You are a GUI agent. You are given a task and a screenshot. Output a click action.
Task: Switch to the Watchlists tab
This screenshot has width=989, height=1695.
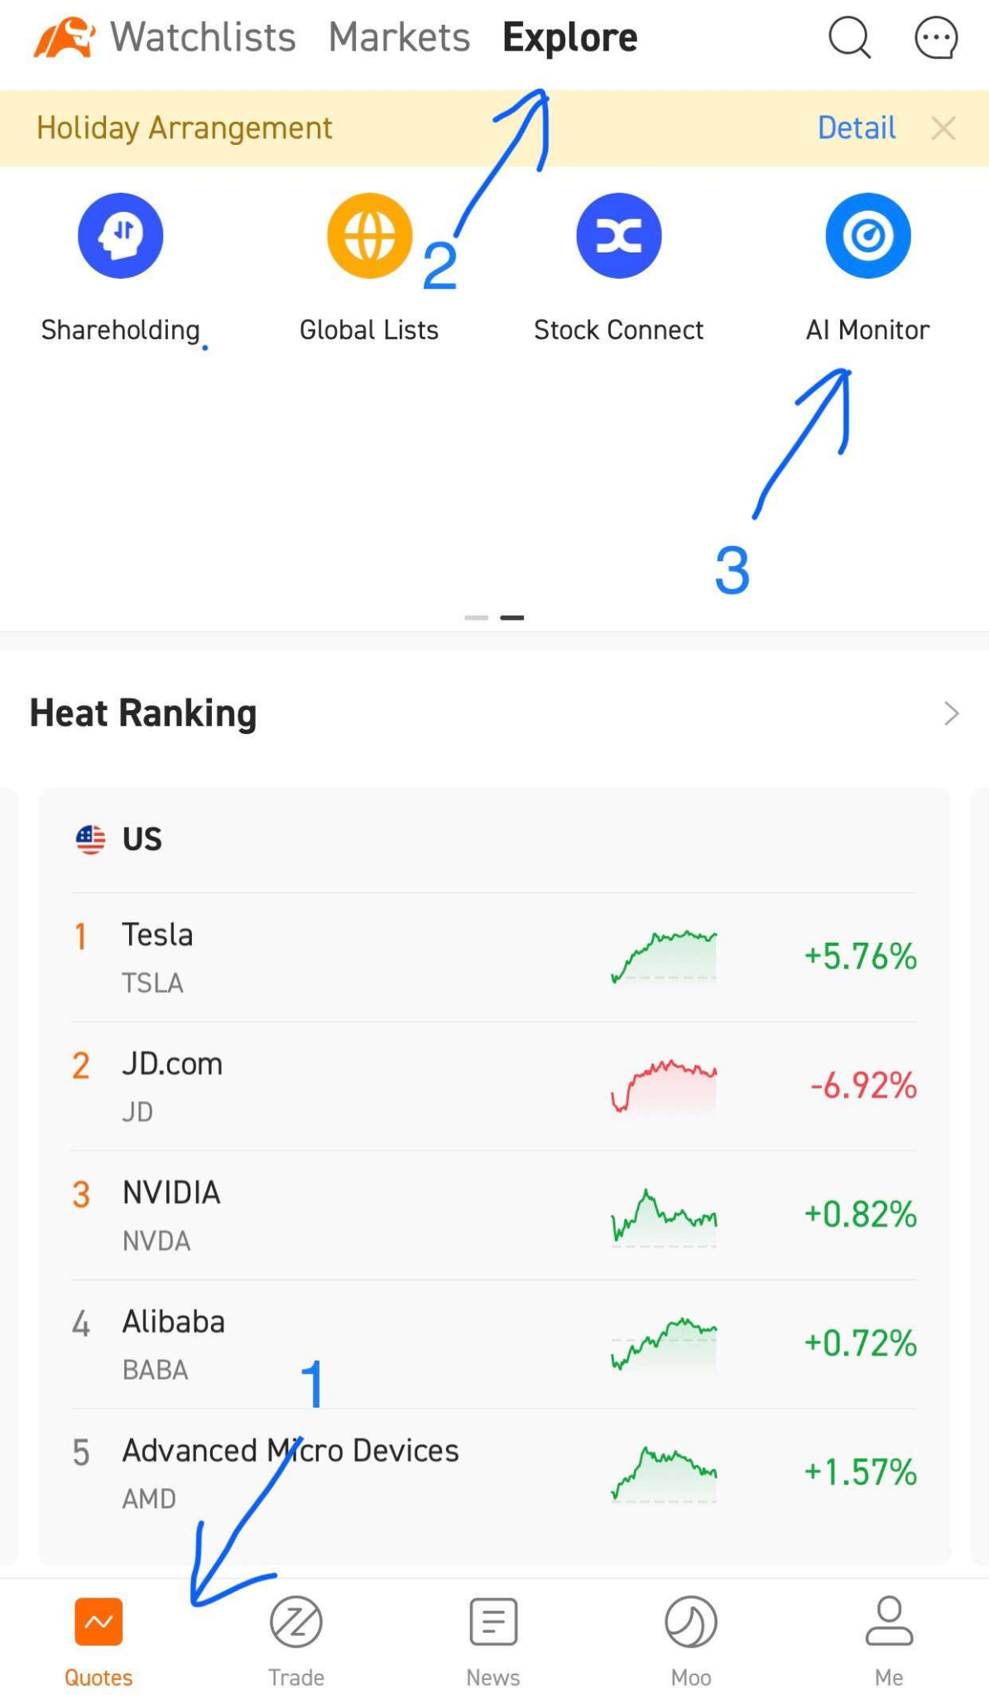[x=203, y=38]
